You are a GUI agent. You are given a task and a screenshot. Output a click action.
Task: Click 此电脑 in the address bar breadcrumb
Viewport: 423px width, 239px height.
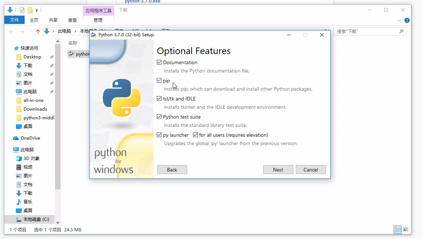64,31
